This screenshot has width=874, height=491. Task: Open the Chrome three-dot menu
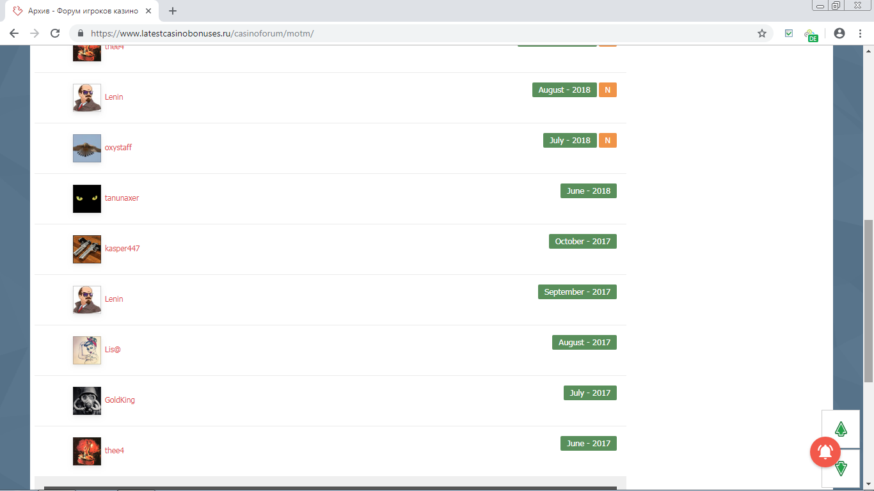click(861, 33)
